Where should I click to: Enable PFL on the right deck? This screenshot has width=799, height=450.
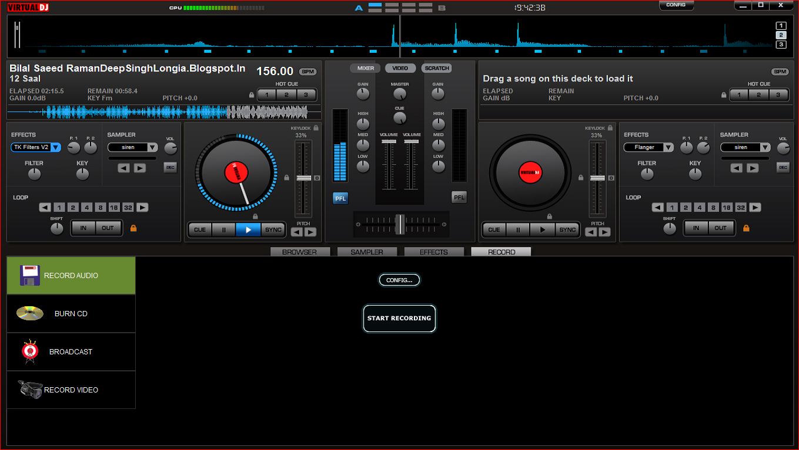[x=459, y=198]
